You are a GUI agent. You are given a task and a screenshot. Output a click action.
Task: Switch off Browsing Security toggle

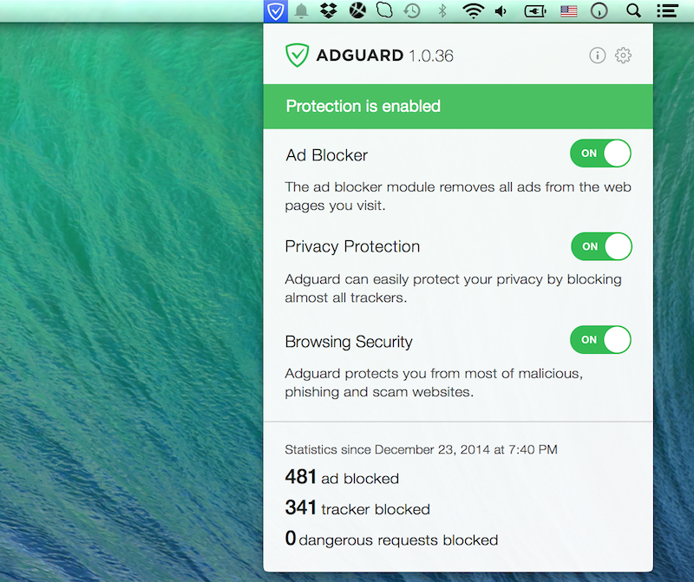click(x=600, y=340)
